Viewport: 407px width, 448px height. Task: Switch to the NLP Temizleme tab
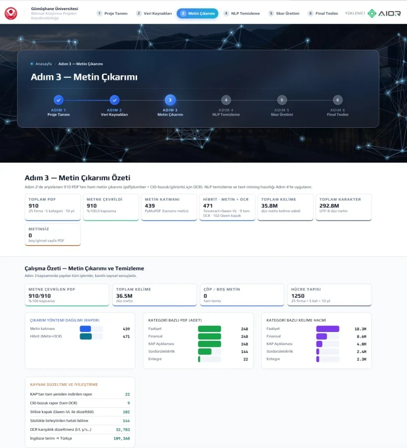[241, 14]
